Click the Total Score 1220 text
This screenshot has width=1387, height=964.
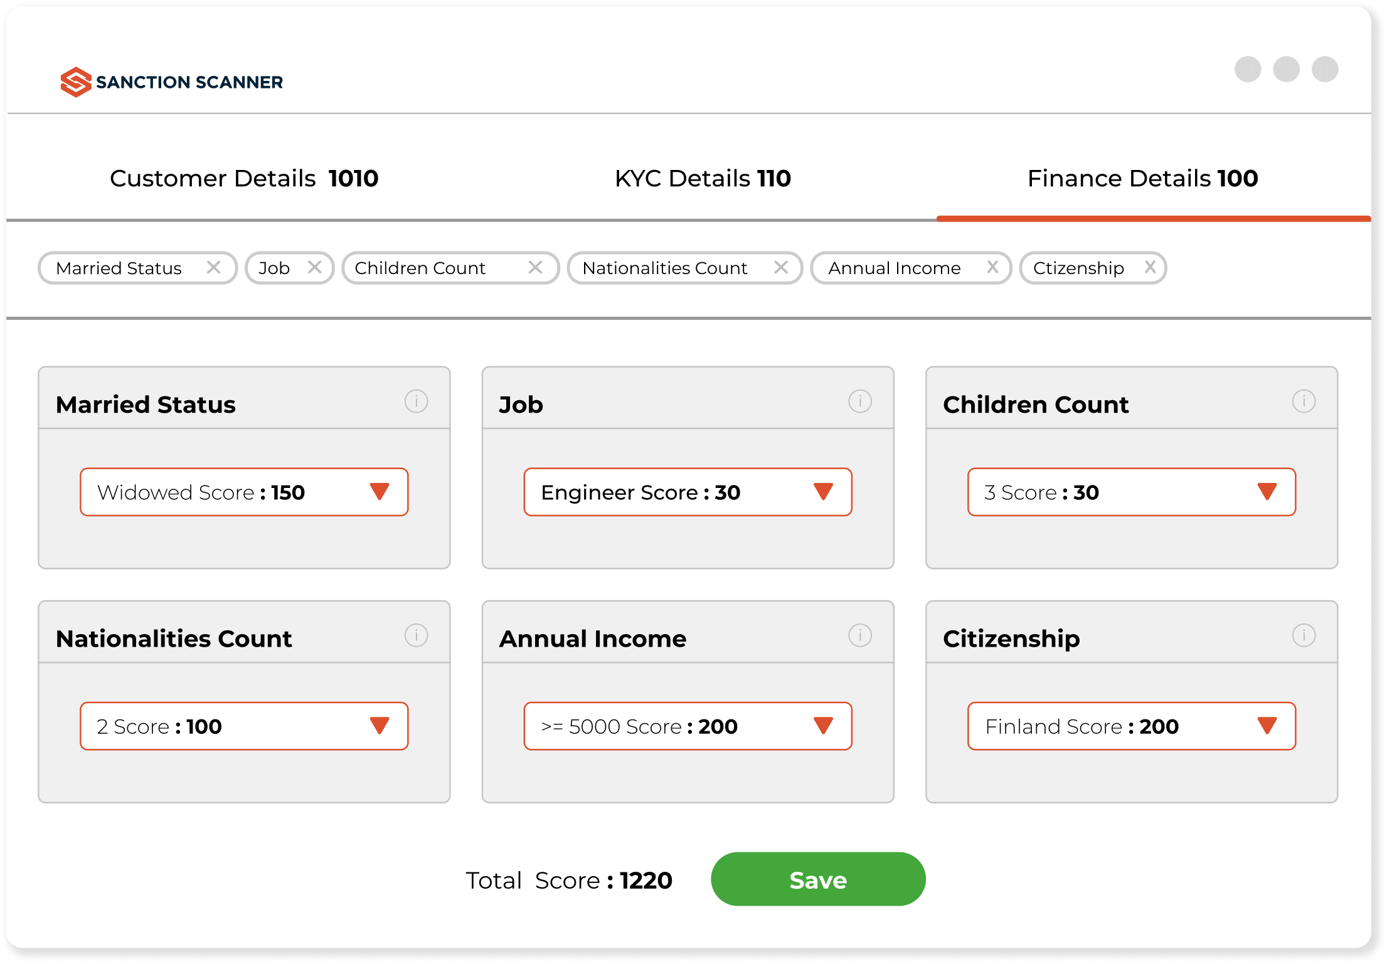[x=569, y=881]
